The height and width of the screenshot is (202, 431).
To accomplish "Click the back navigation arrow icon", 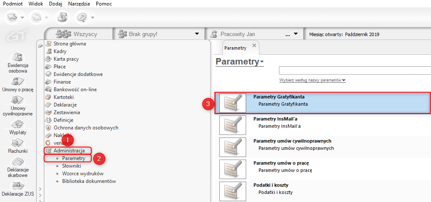I will [14, 17].
